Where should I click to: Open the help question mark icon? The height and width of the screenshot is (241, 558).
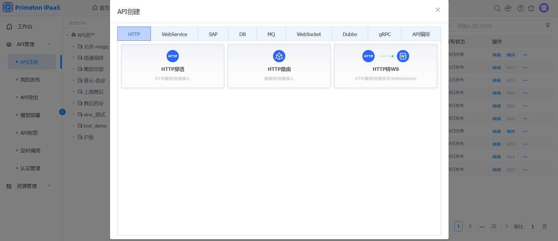coord(520,8)
